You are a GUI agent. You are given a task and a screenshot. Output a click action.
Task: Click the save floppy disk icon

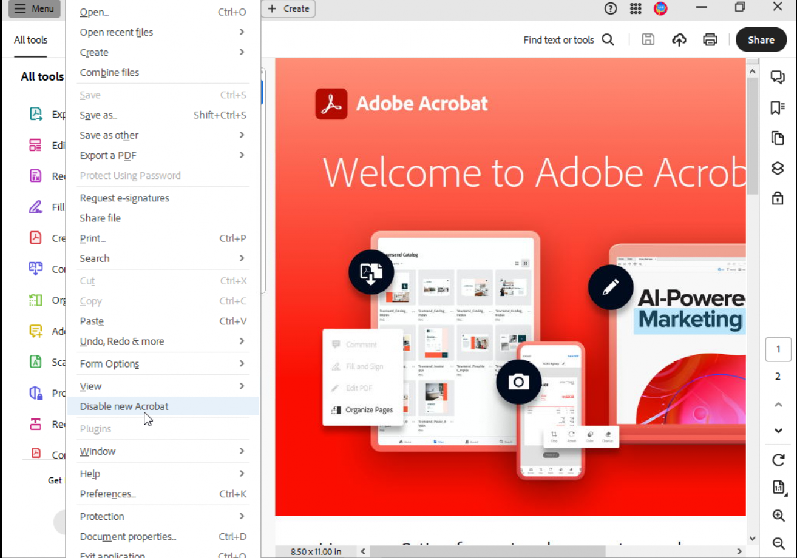[648, 40]
